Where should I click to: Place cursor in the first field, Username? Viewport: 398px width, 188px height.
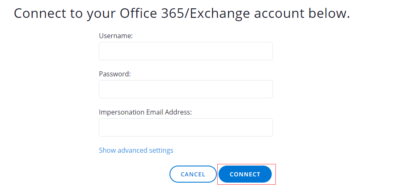coord(186,51)
